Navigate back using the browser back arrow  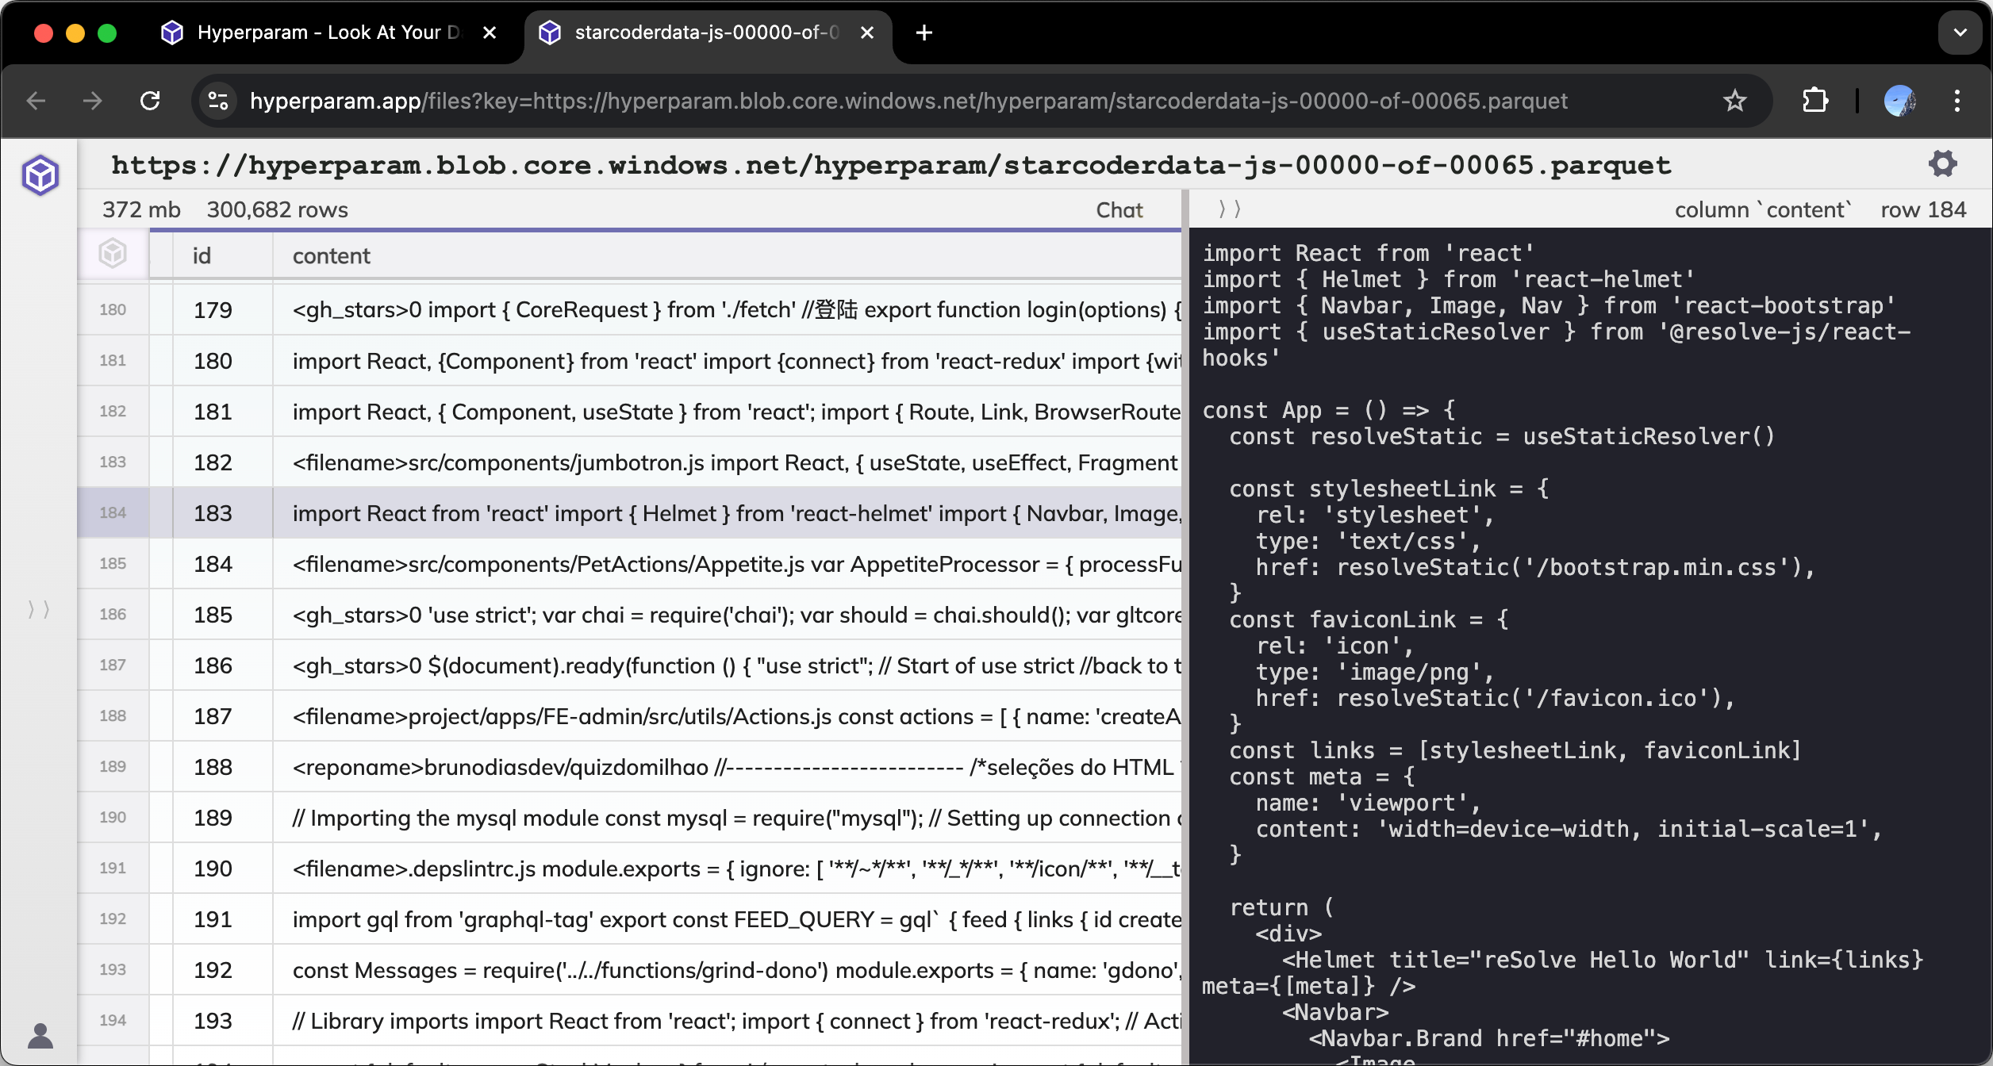[36, 101]
